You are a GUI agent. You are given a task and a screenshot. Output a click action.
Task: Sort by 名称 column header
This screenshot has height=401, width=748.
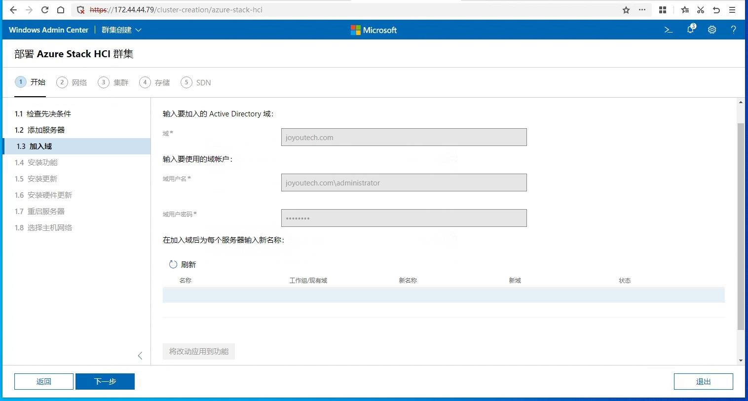coord(186,281)
